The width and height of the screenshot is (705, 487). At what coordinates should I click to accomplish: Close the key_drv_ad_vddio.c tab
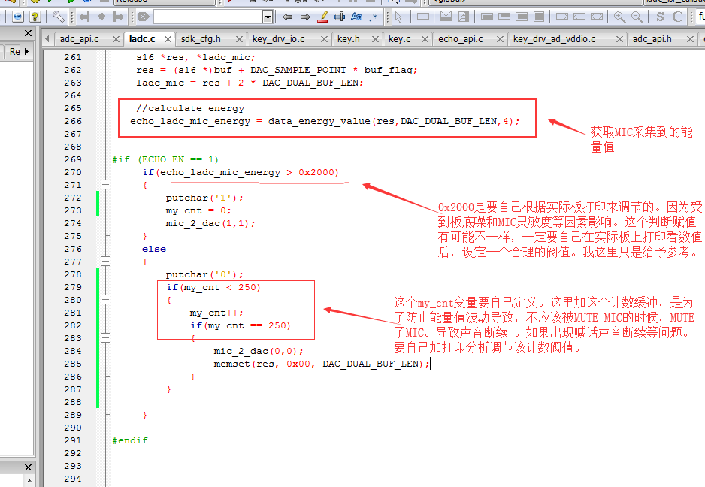(619, 40)
